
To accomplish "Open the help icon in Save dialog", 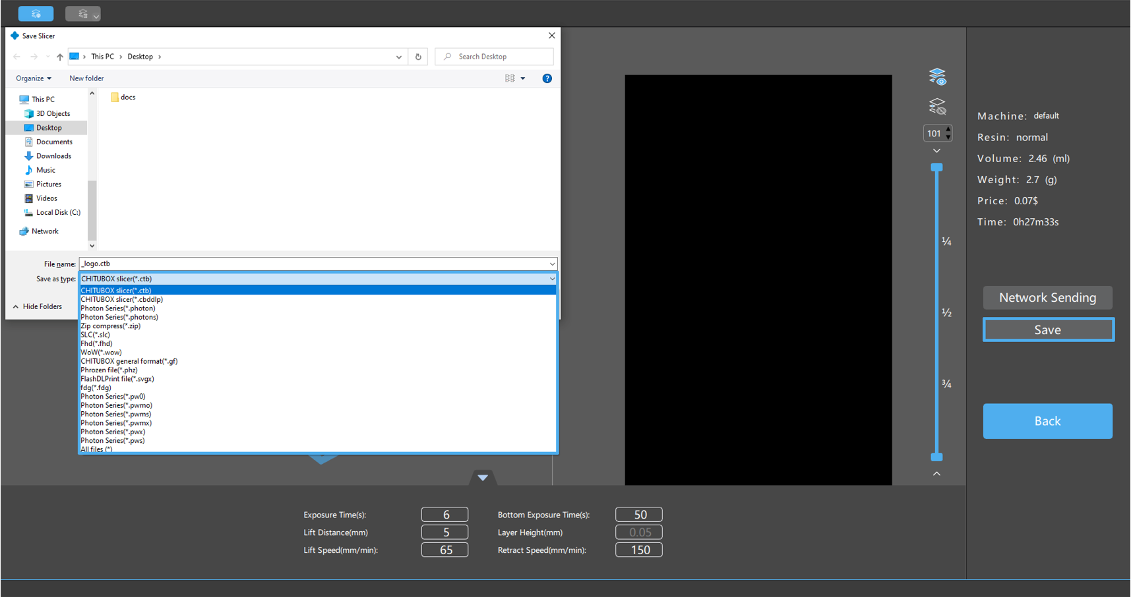I will (x=547, y=78).
